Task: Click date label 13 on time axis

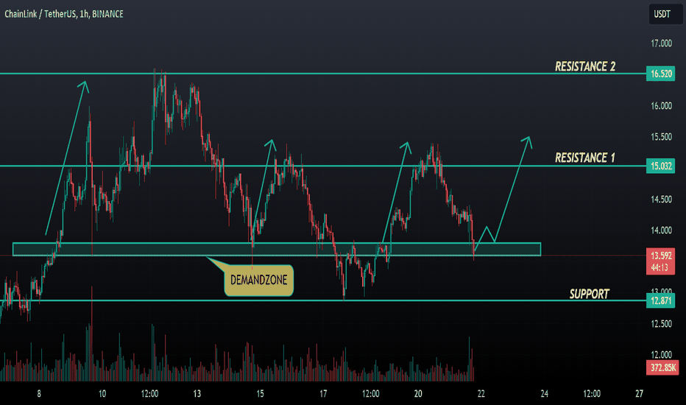Action: point(197,394)
